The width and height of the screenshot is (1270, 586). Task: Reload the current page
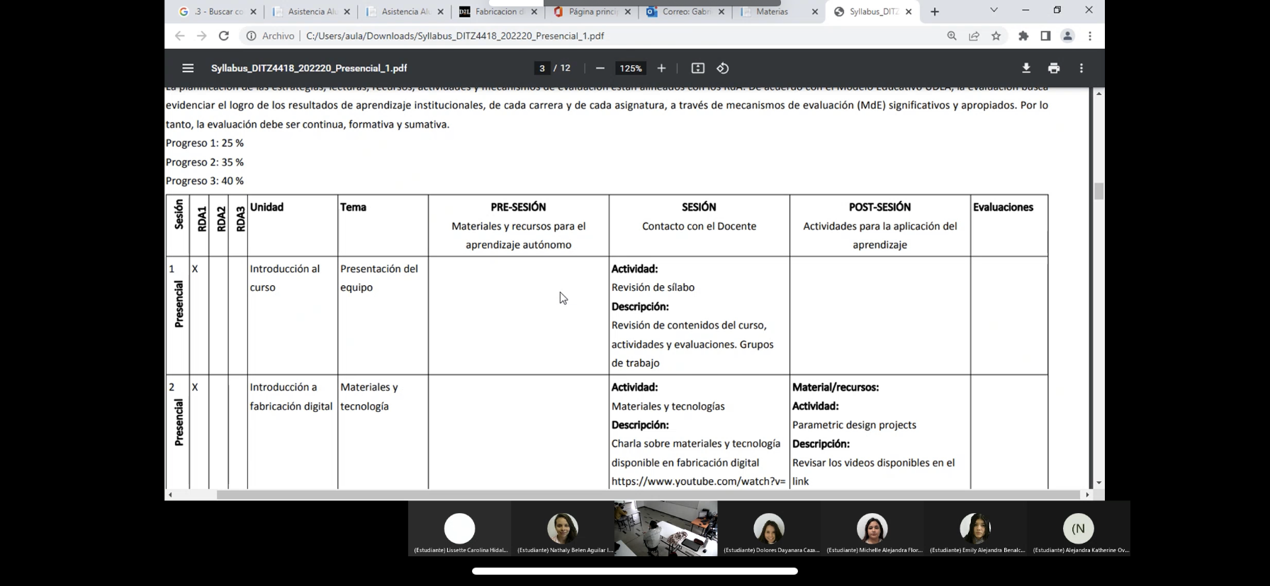224,36
